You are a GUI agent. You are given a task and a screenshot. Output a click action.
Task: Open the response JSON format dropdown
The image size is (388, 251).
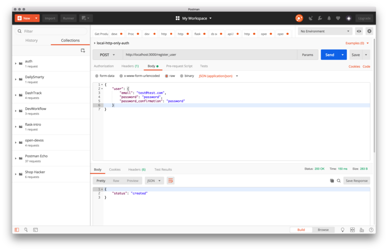click(154, 181)
